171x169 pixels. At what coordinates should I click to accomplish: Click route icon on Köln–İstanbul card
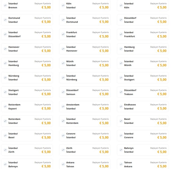pos(63,5)
